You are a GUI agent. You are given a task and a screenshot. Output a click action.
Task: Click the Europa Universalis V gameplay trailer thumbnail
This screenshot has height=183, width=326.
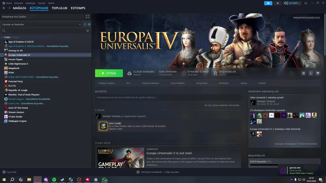click(121, 158)
